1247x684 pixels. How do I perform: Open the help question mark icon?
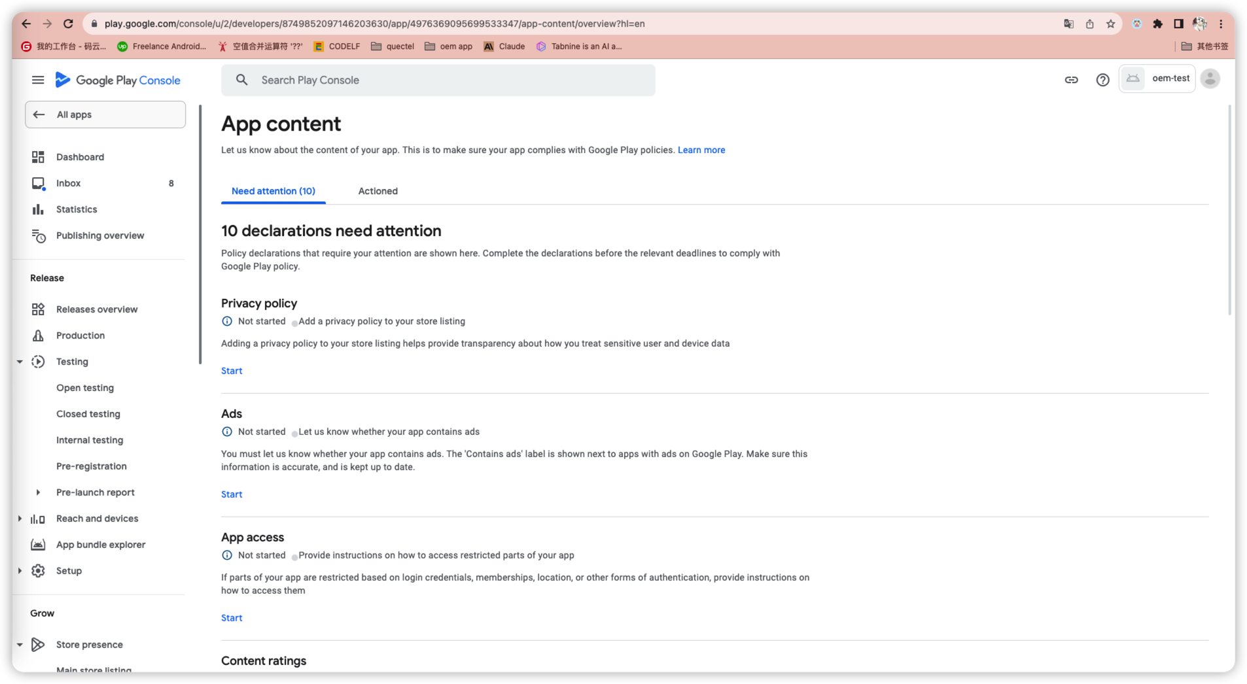coord(1102,80)
